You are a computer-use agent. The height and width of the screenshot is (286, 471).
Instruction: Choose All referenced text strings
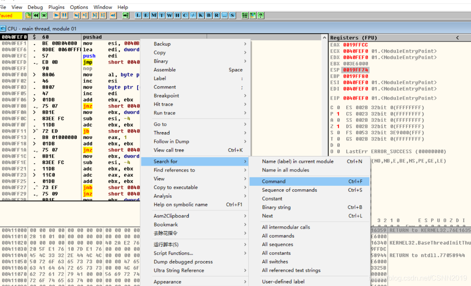point(310,270)
